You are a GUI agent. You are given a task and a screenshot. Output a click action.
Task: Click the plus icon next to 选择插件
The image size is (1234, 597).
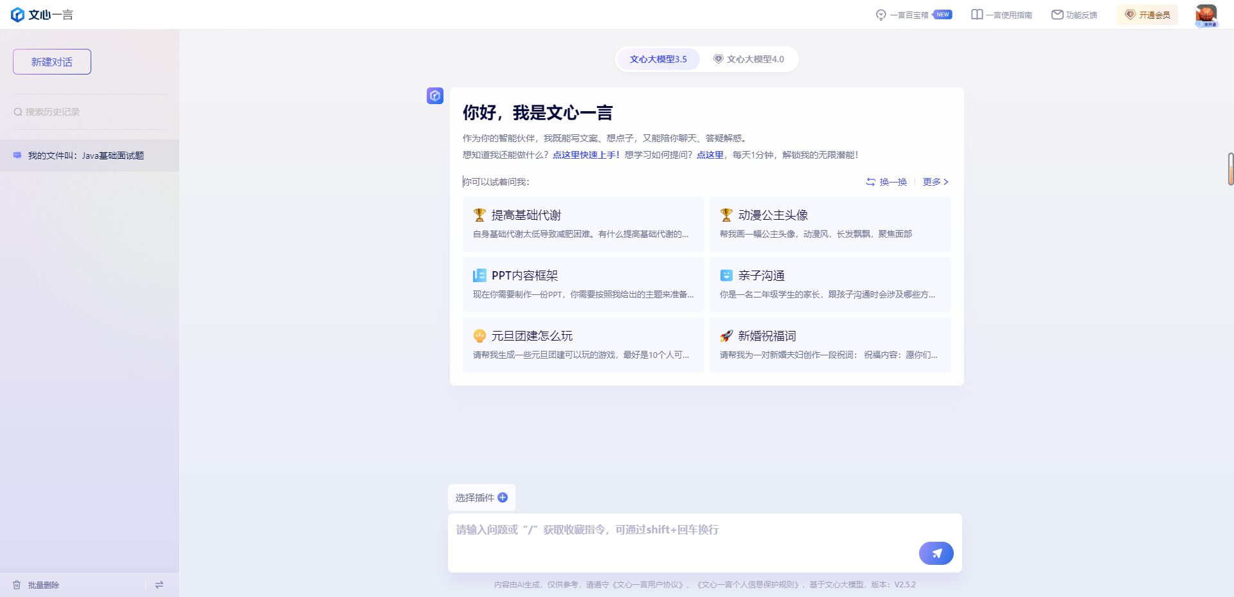pos(503,497)
